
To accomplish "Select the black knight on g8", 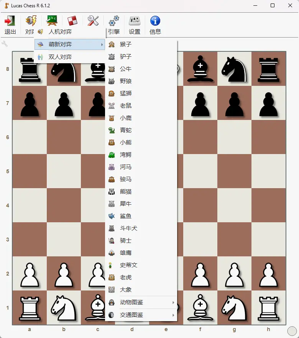I will 234,69.
